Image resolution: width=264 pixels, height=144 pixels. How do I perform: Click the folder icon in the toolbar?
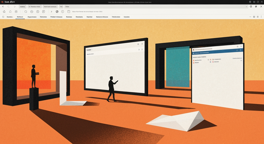coord(26,12)
